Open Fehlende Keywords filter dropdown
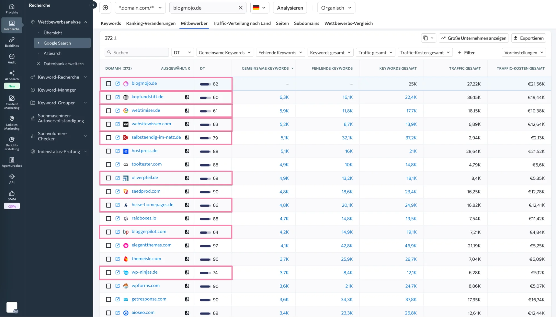Viewport: 556px width, 317px height. (280, 53)
